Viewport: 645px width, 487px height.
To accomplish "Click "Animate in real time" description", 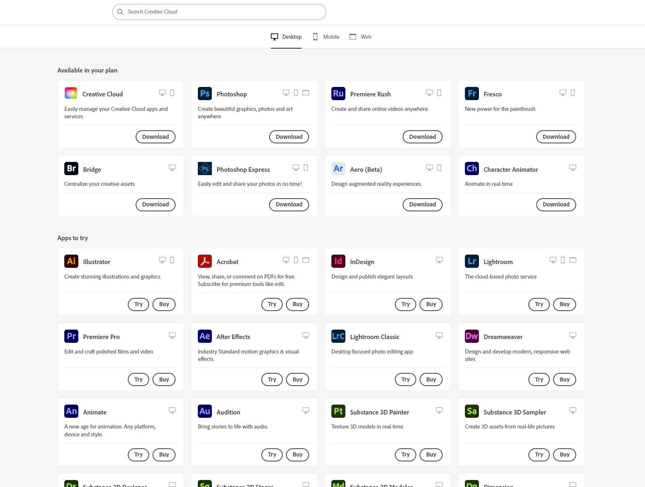I will click(x=489, y=184).
